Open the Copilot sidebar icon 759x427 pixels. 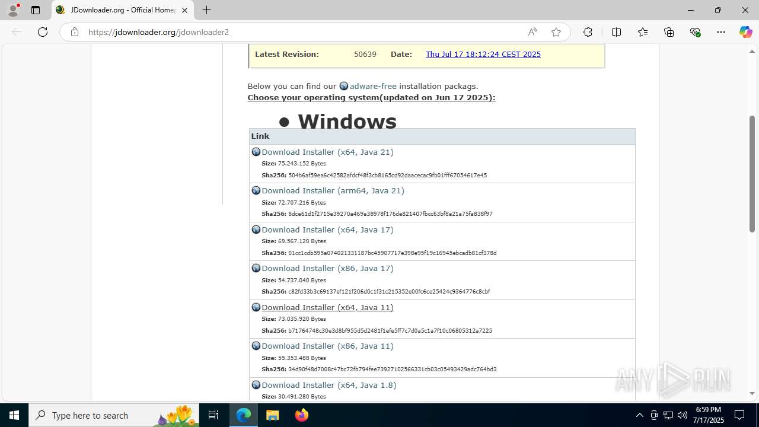tap(745, 32)
